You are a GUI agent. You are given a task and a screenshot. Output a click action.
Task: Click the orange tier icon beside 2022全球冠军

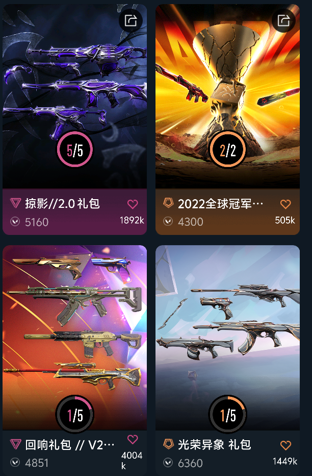tap(168, 202)
